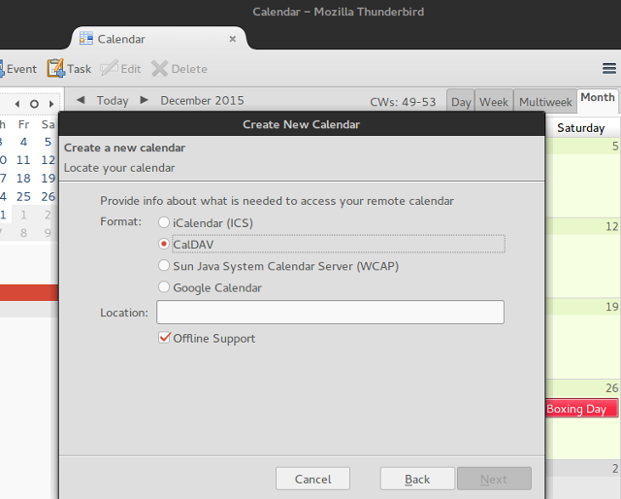Switch to Week view tab

click(494, 102)
